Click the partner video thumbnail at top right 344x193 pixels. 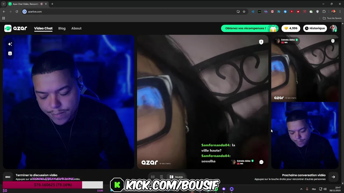305,68
